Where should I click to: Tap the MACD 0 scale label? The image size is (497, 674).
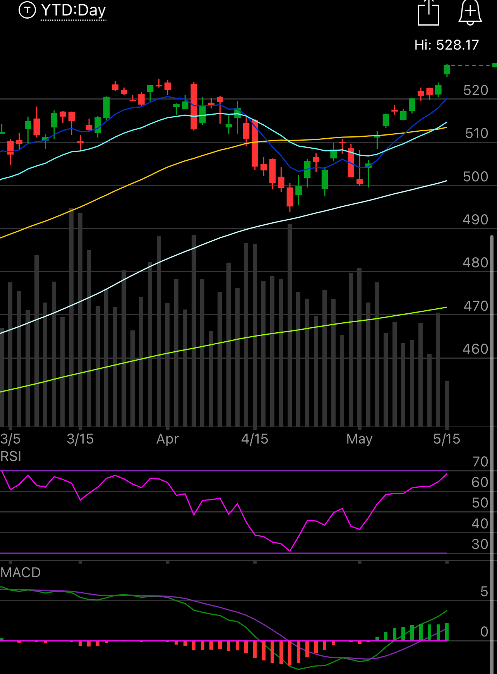[x=484, y=632]
